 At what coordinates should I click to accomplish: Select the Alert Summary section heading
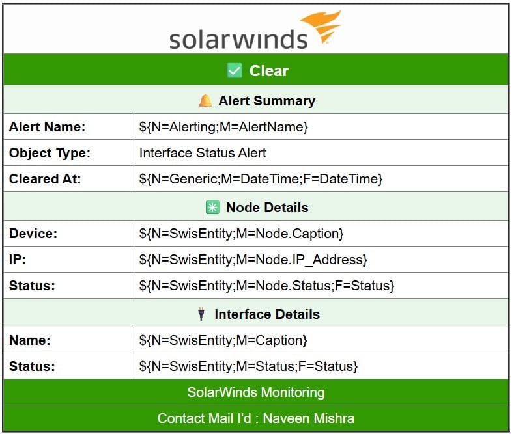[x=267, y=101]
